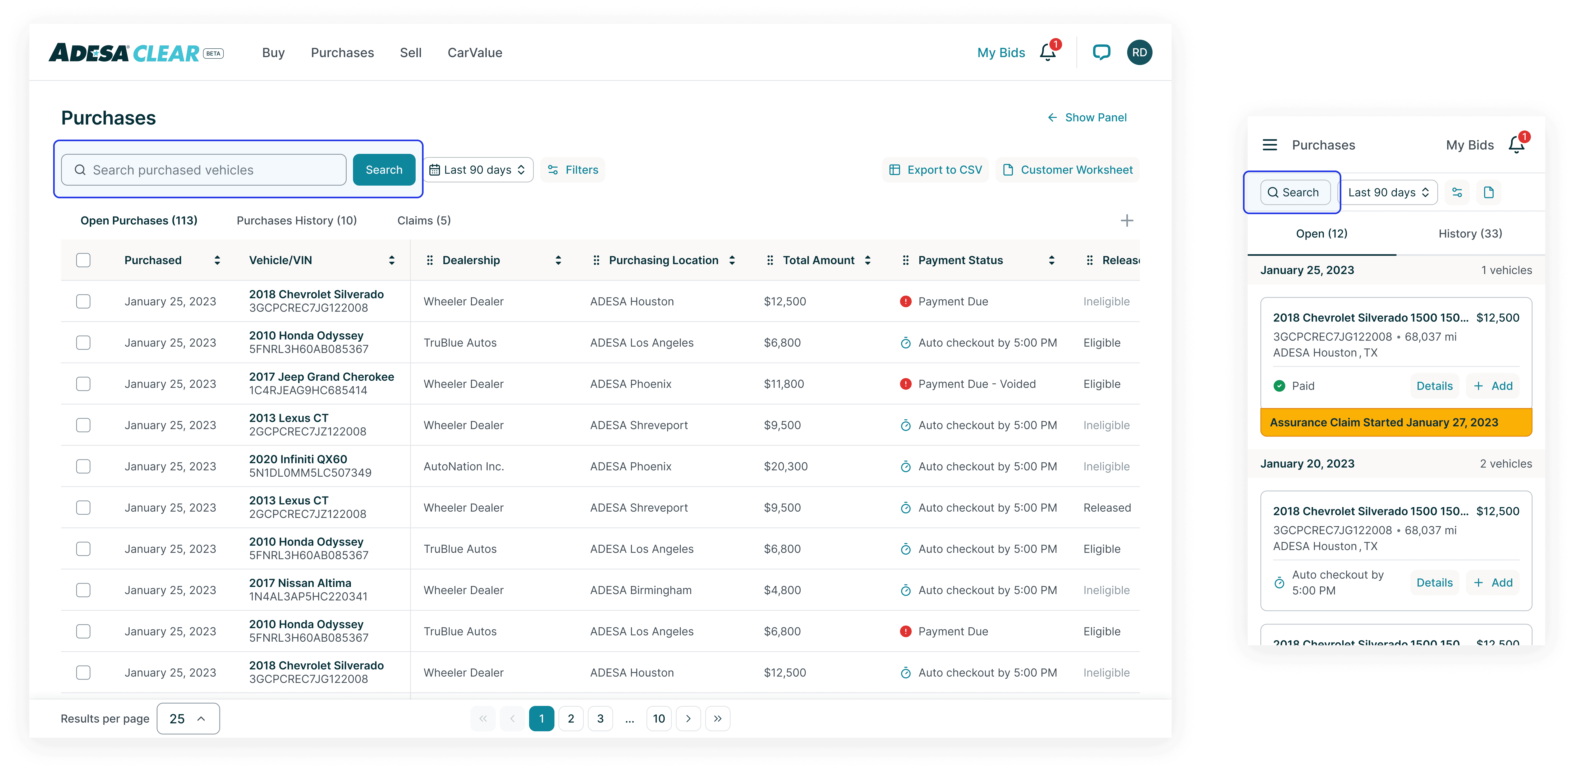Open the Assurance Claim Started banner

(1396, 423)
